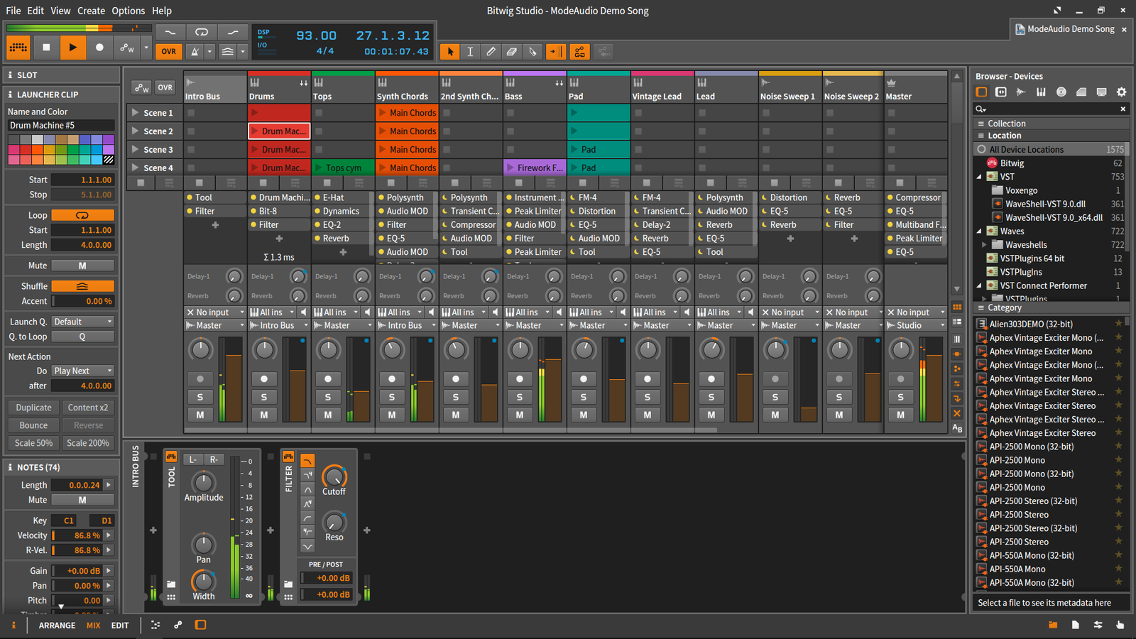Open the Samples browser with the waveform icon
This screenshot has height=639, width=1136.
tap(1021, 92)
